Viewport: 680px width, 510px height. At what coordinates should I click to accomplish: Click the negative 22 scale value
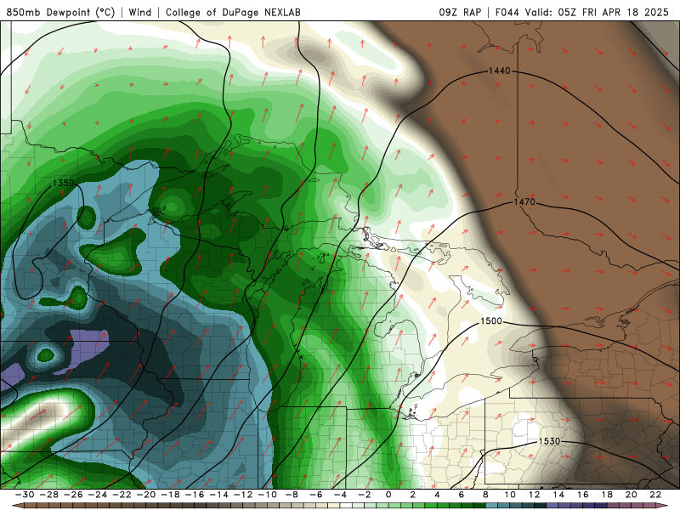click(122, 495)
